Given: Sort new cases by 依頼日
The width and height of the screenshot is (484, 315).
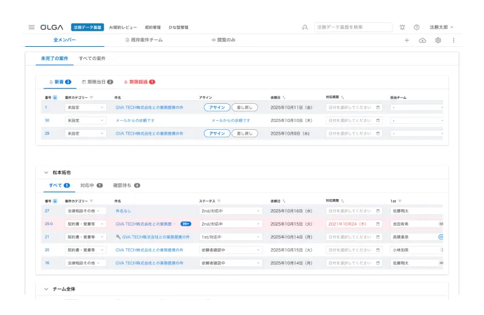Looking at the screenshot, I should tap(284, 98).
